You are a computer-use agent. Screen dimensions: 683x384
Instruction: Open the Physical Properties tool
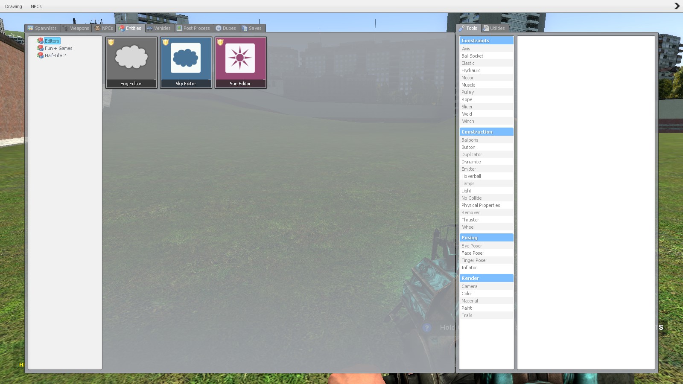pos(486,205)
